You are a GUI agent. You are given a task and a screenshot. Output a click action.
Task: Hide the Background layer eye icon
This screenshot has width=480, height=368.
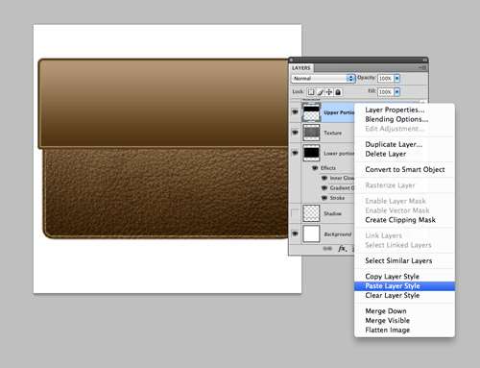[x=295, y=233]
